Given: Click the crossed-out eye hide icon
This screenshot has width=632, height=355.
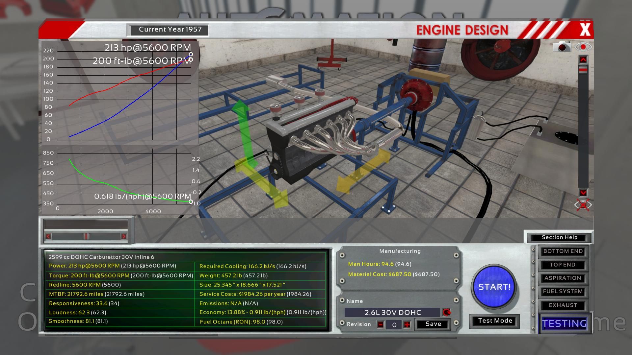Looking at the screenshot, I should click(583, 205).
